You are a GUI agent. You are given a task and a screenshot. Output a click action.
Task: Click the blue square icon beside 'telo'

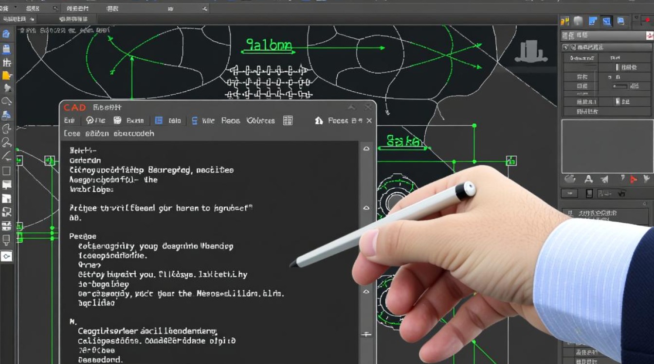[159, 120]
